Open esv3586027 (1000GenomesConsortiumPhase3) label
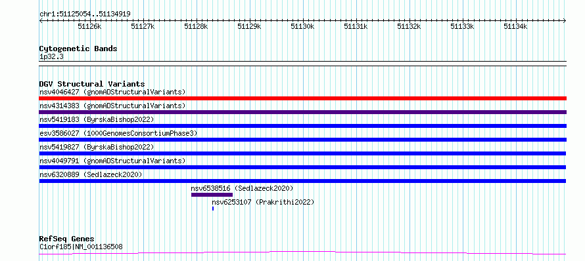The height and width of the screenshot is (261, 585). pos(118,133)
